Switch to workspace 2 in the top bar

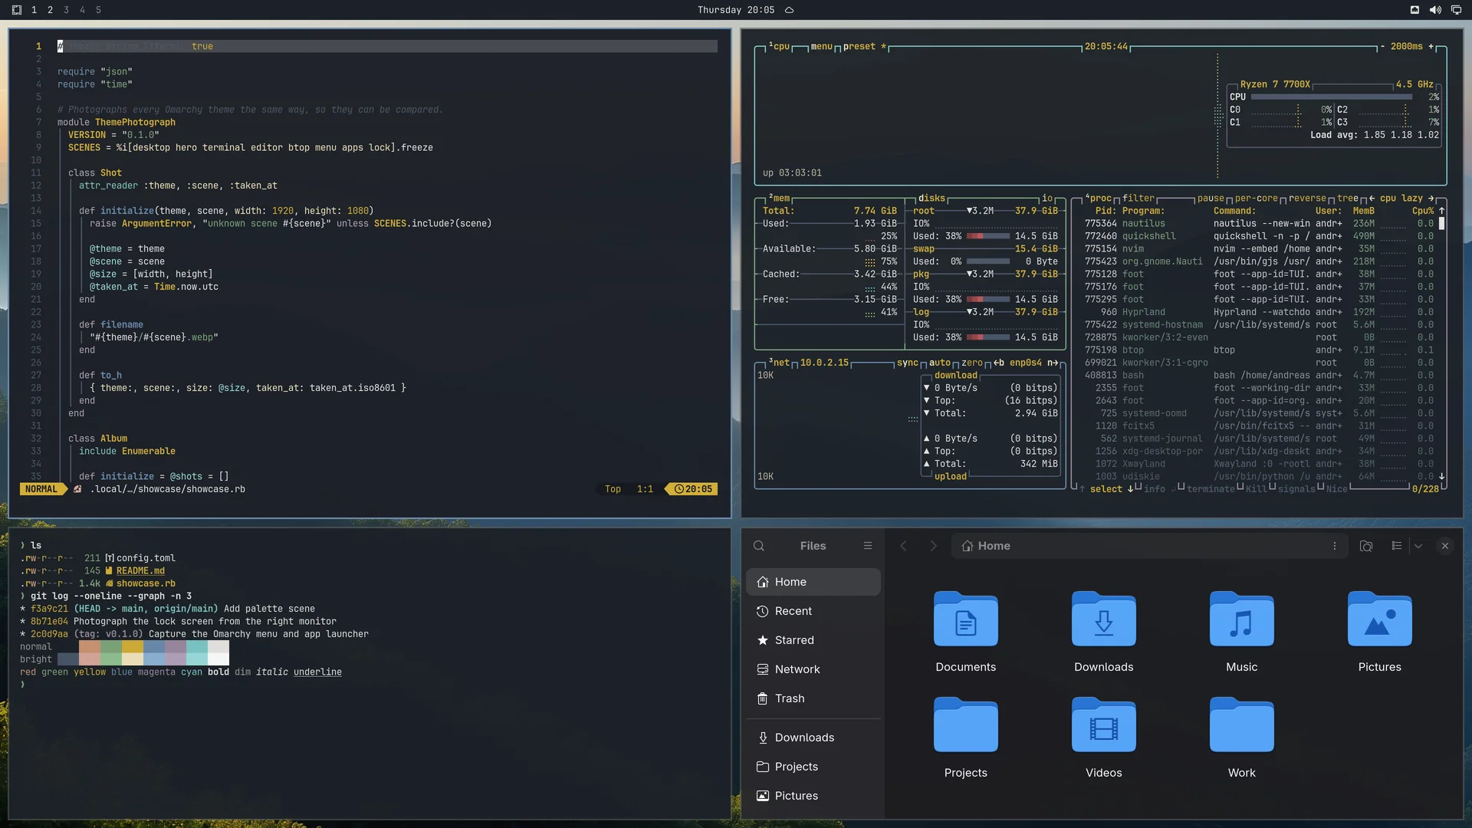(50, 10)
